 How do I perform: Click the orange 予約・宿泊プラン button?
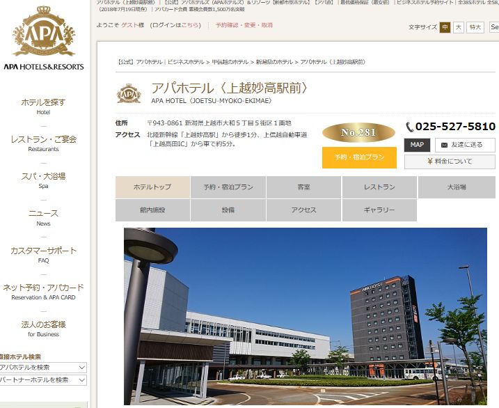[x=359, y=157]
